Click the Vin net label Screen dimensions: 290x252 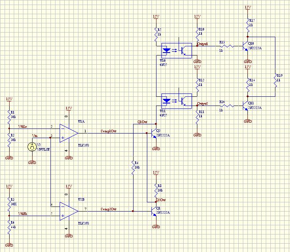35,136
